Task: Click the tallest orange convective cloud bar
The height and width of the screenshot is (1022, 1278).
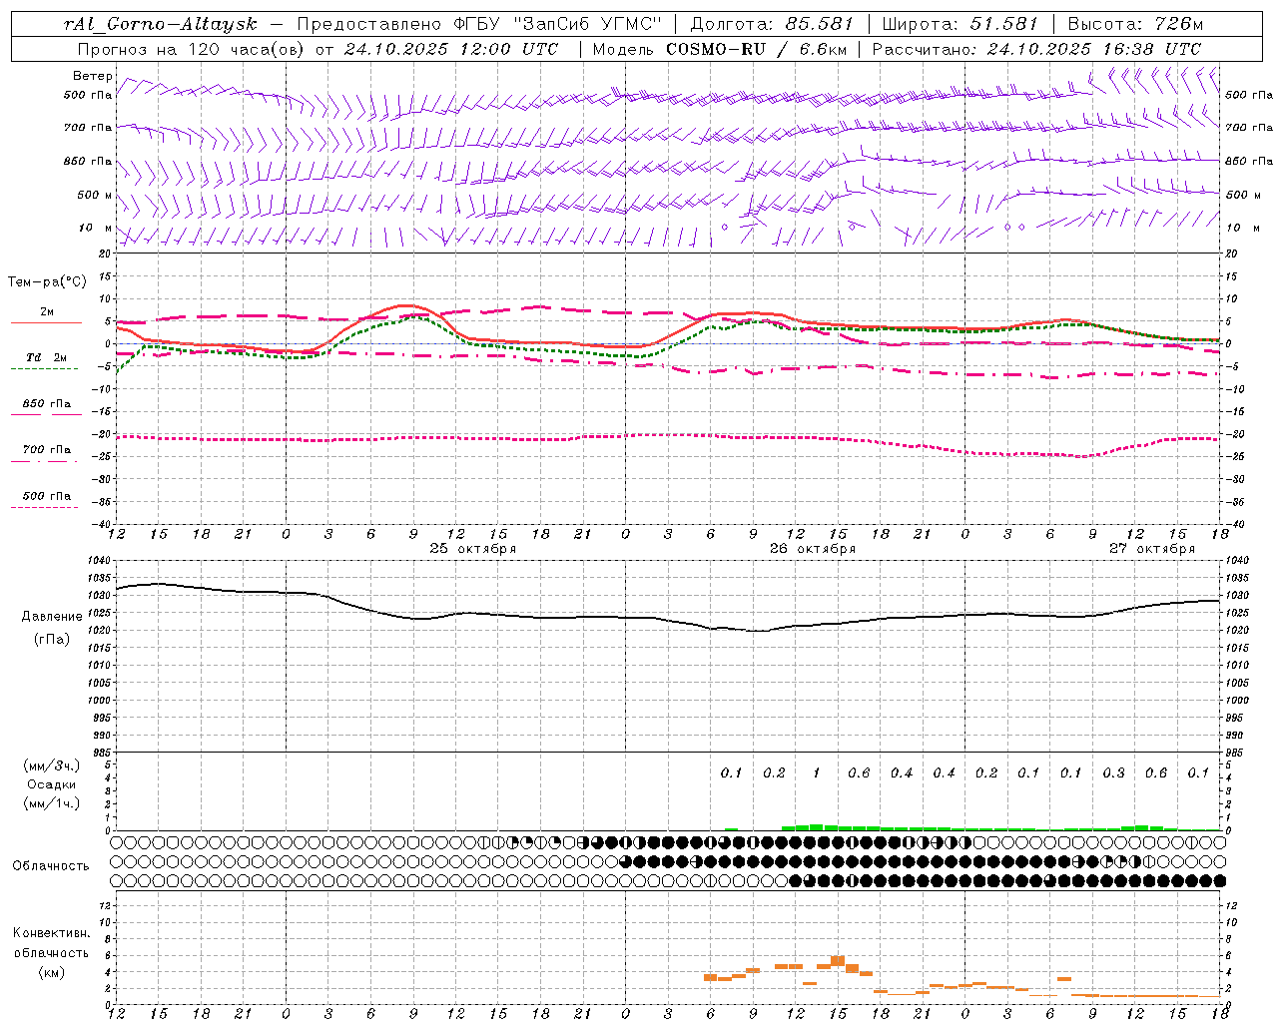Action: [838, 961]
